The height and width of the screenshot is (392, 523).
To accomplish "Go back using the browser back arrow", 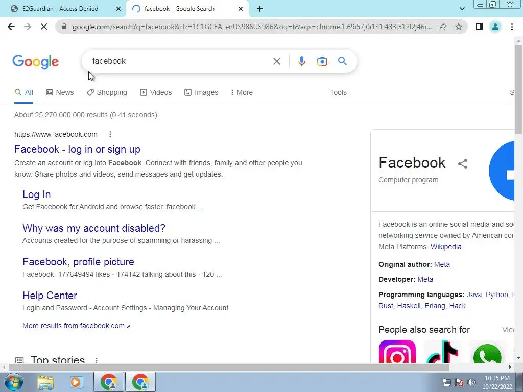I will (x=11, y=27).
